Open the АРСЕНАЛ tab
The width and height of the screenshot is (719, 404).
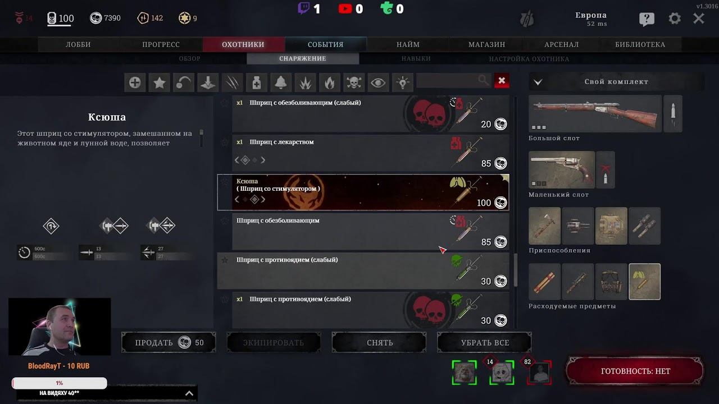click(561, 44)
